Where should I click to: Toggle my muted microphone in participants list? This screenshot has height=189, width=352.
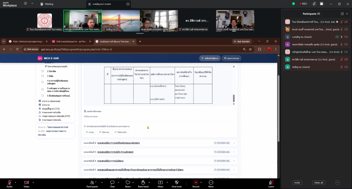[341, 22]
